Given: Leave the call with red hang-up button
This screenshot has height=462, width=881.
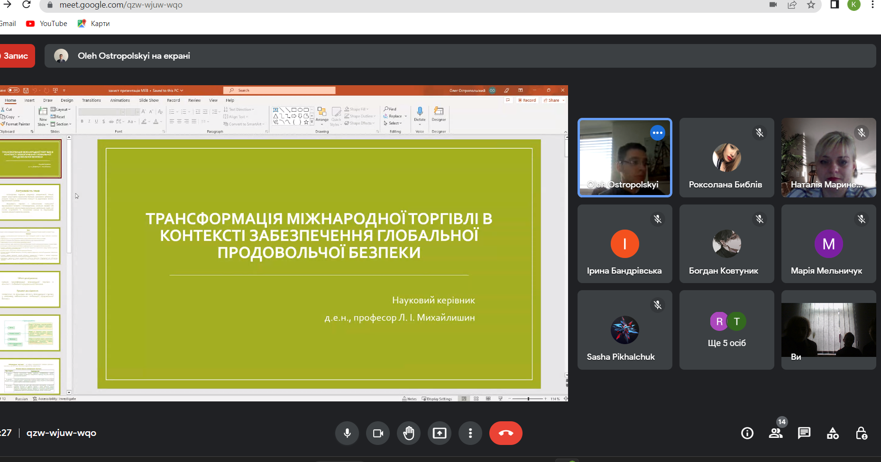Looking at the screenshot, I should click(505, 433).
